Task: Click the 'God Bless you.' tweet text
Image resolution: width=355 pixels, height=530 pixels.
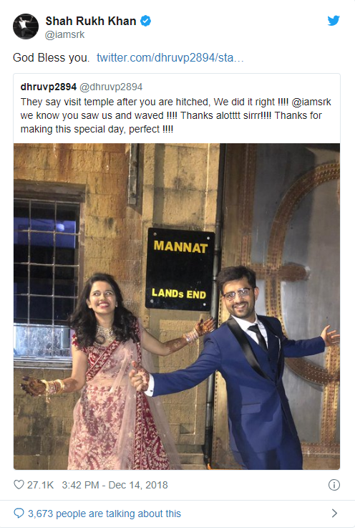Action: pos(51,58)
